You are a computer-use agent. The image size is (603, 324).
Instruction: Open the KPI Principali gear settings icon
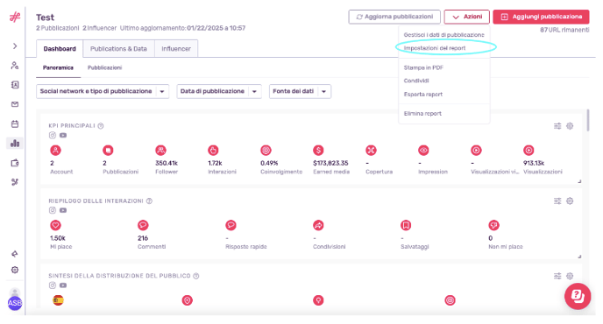570,126
